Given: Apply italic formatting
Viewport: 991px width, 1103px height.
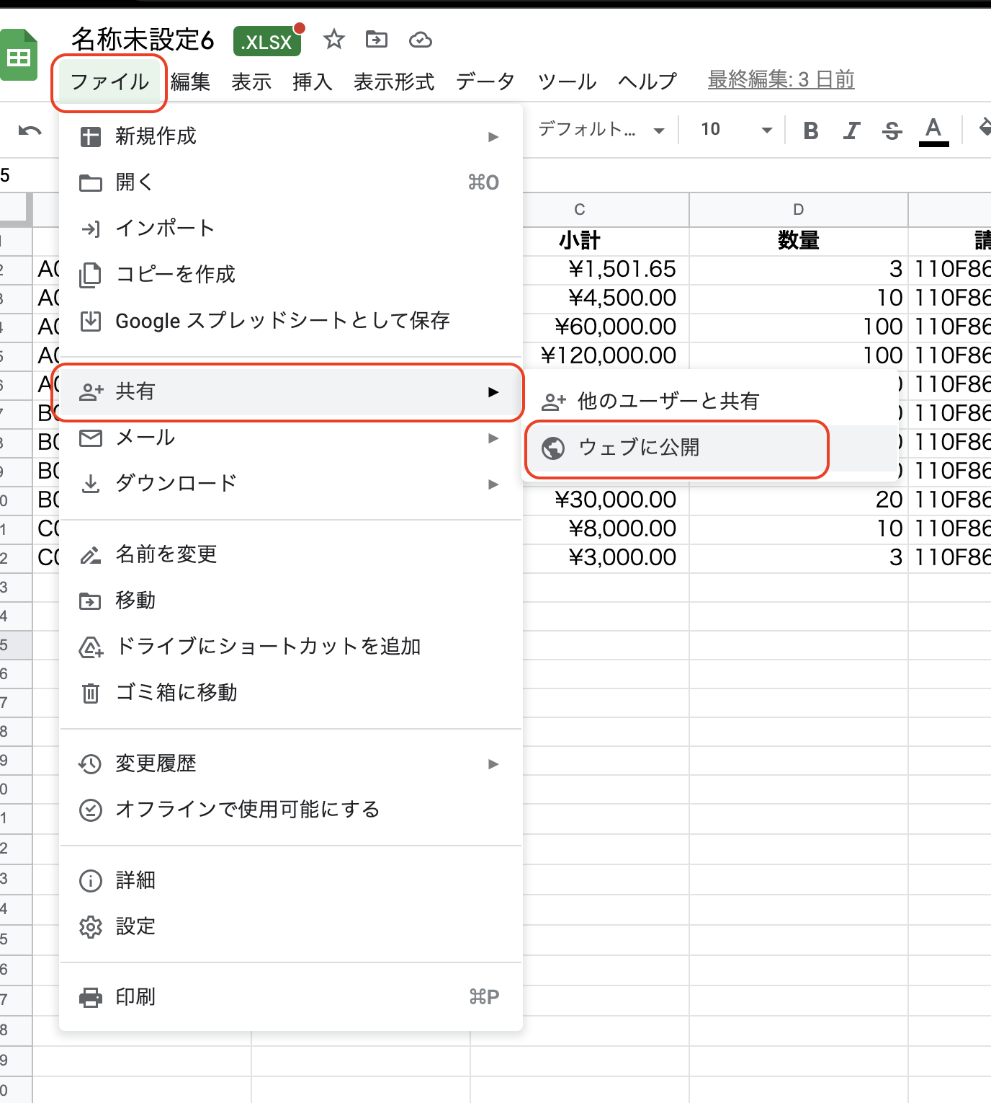Looking at the screenshot, I should (x=851, y=130).
